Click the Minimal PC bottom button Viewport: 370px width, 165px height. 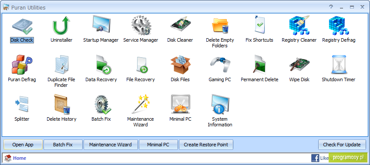(158, 145)
